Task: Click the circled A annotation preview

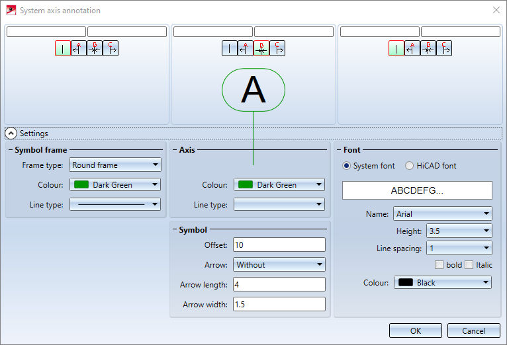Action: pyautogui.click(x=253, y=90)
